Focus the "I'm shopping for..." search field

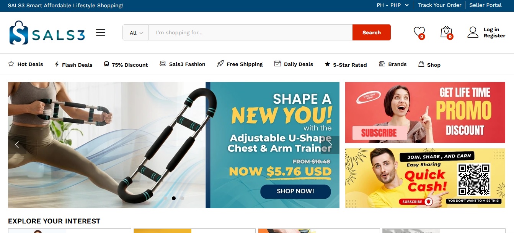tap(250, 33)
